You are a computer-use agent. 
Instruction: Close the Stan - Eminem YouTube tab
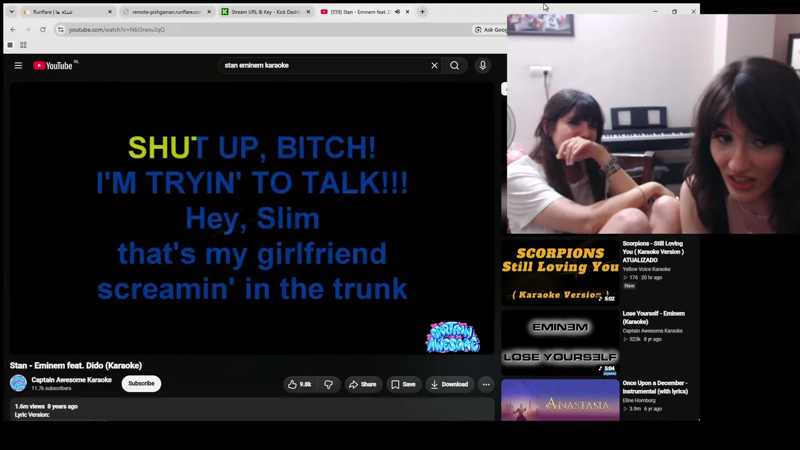coord(407,11)
